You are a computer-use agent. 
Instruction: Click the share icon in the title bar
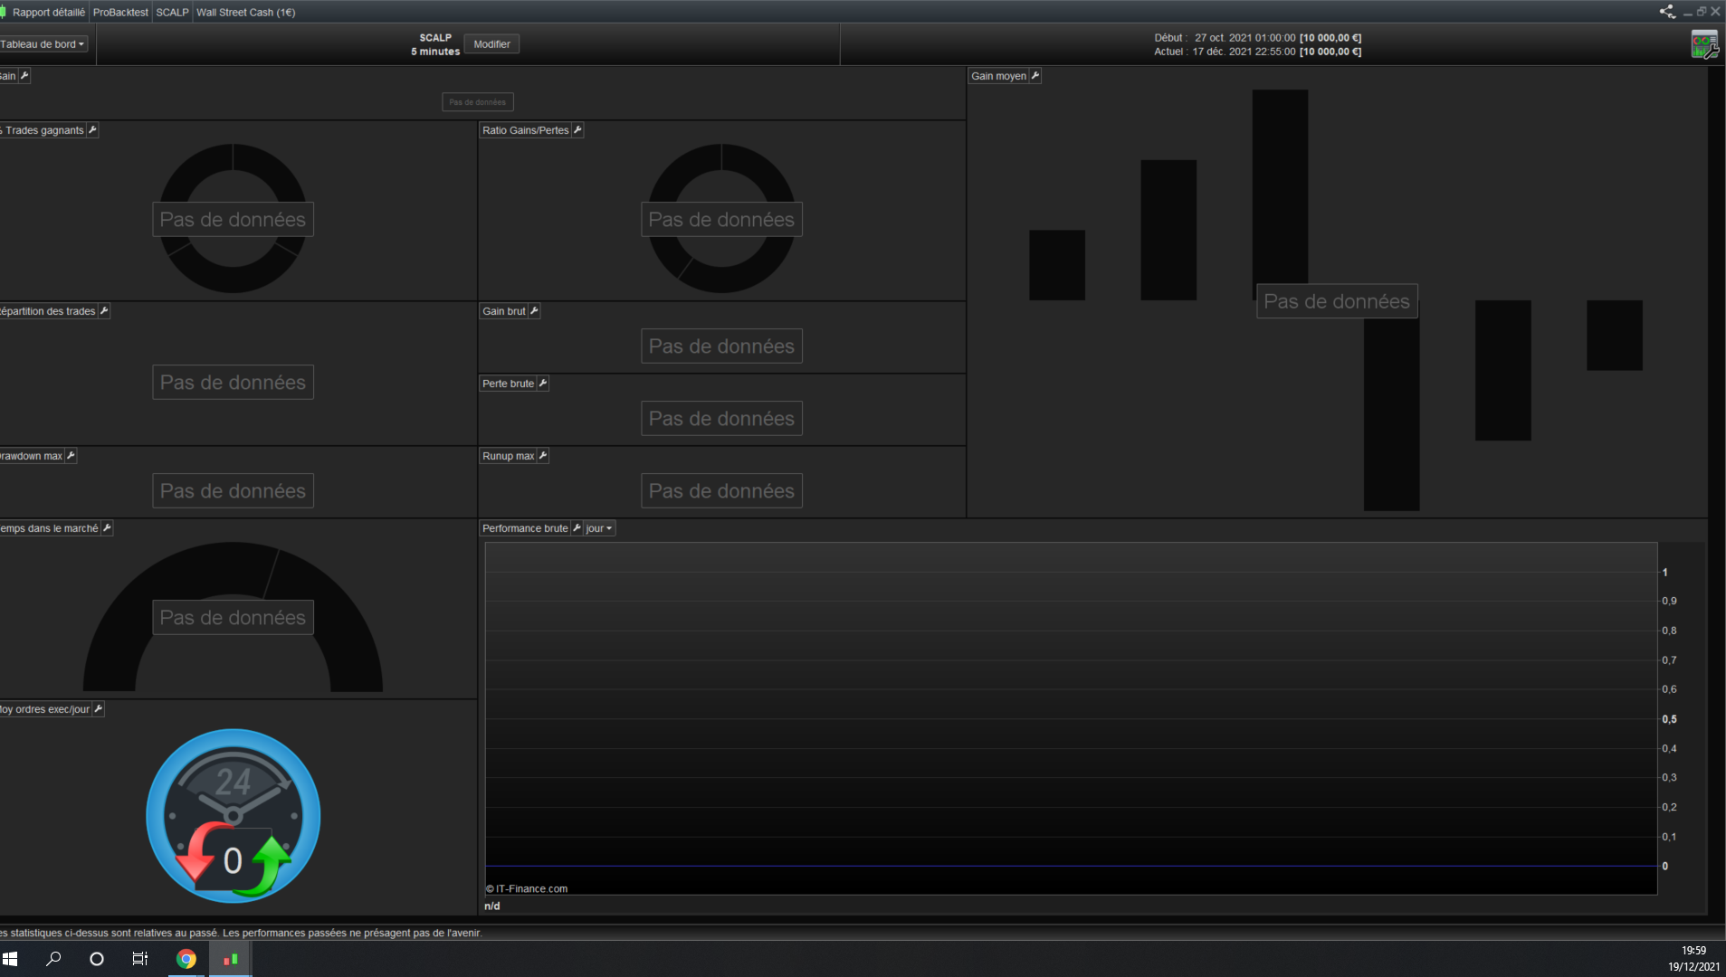(1667, 12)
